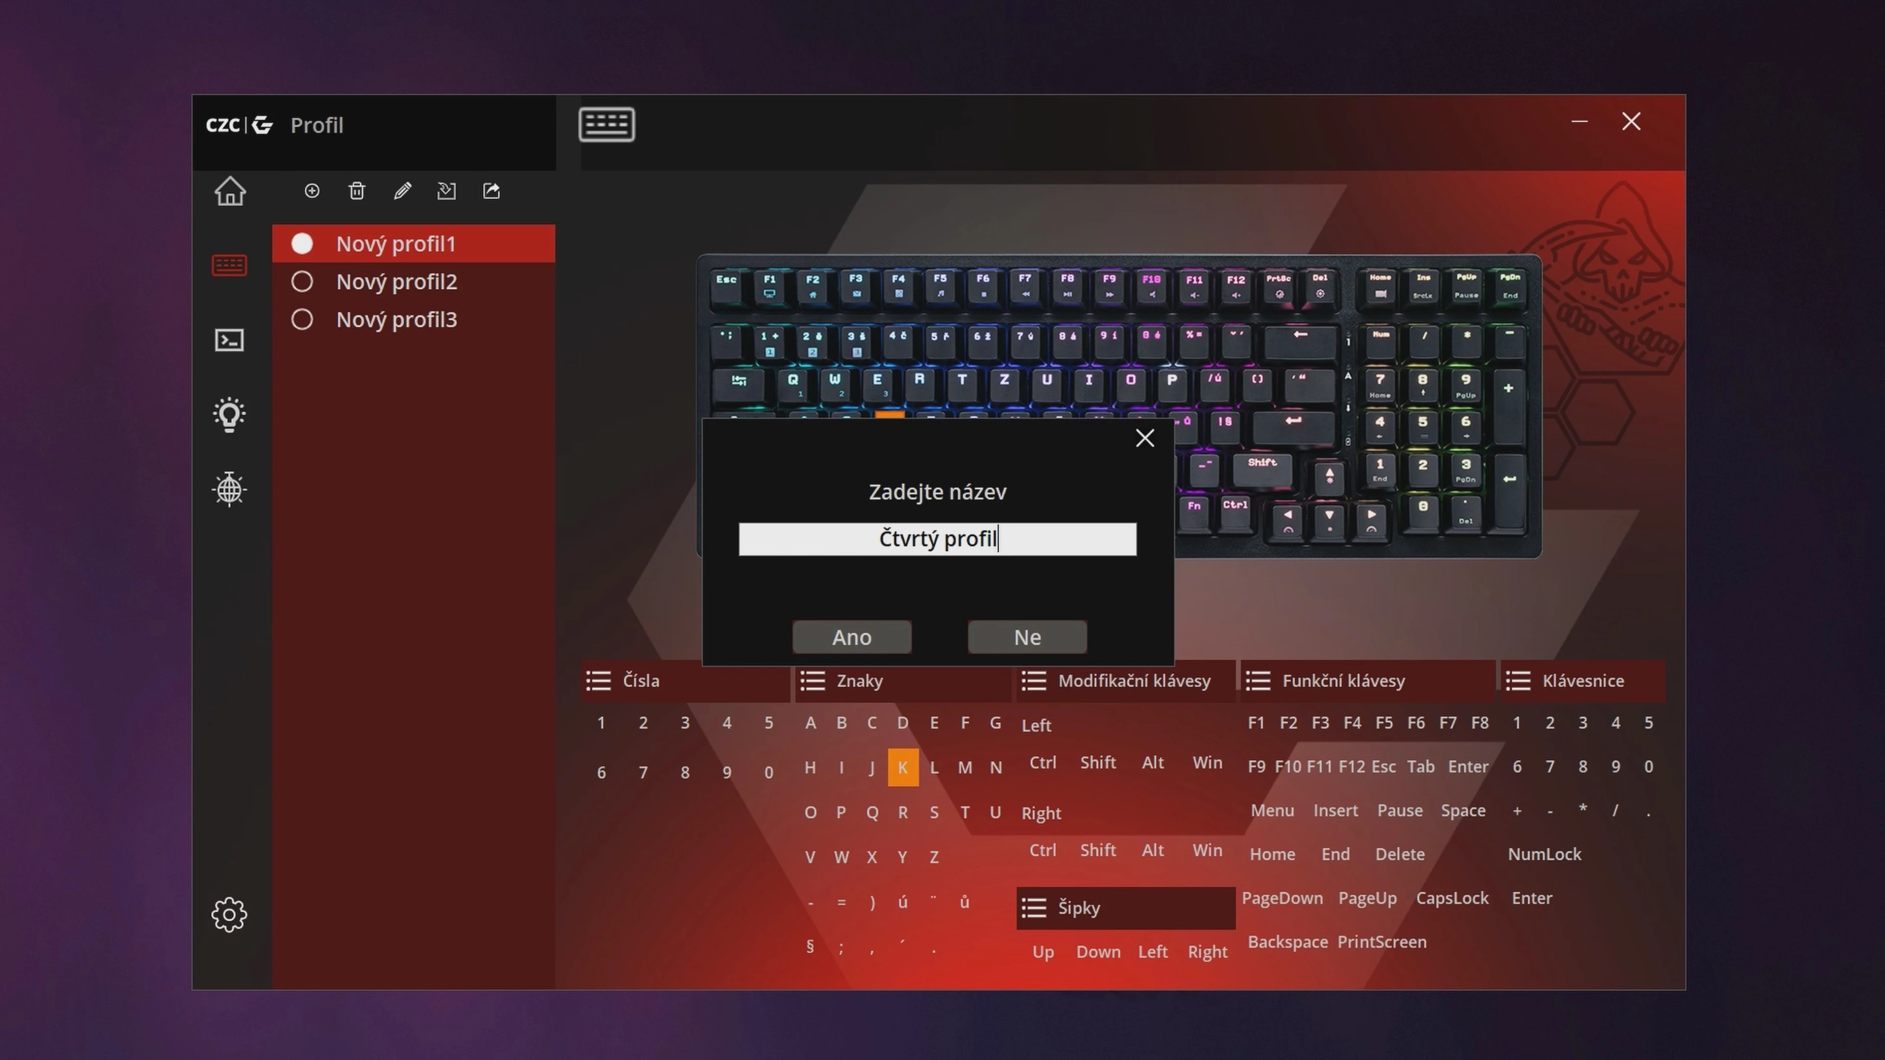The height and width of the screenshot is (1060, 1885).
Task: Choose Esc in the Funkční klávesy list
Action: point(1383,767)
